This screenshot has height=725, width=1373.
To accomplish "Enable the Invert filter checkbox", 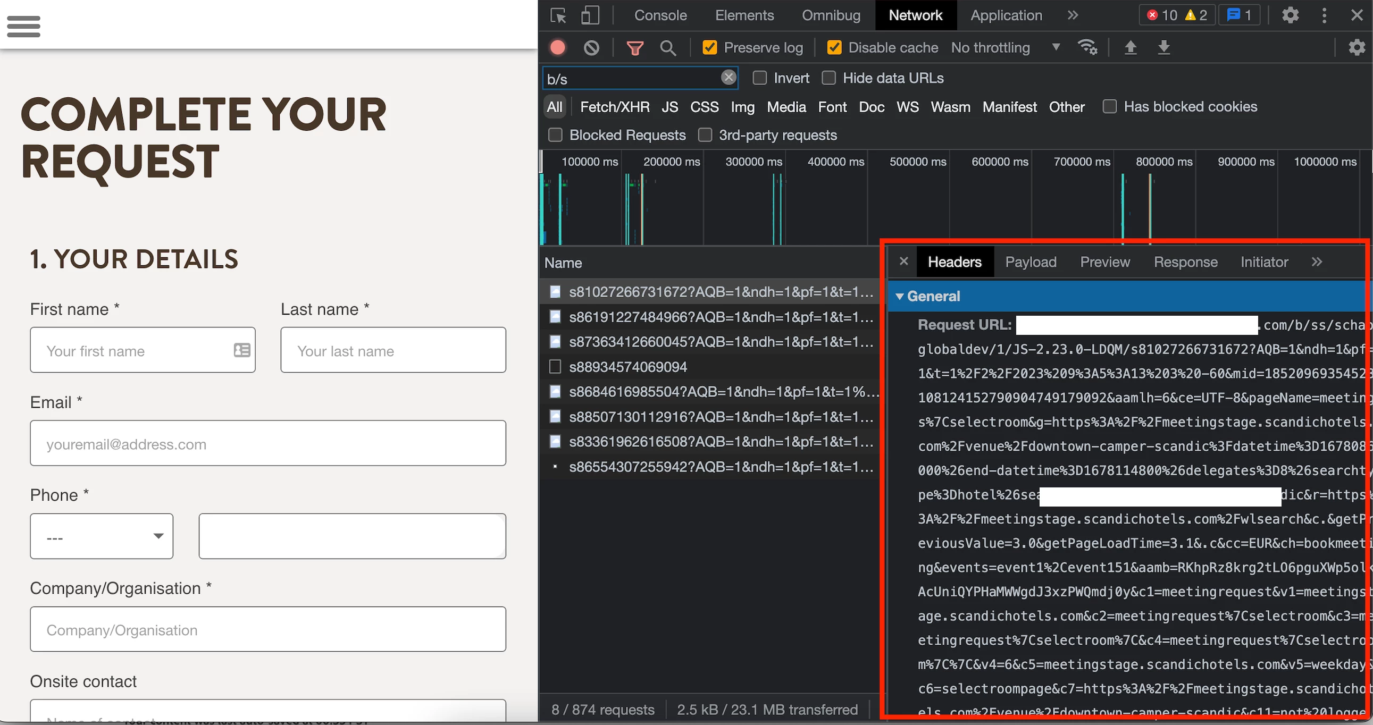I will [x=759, y=78].
